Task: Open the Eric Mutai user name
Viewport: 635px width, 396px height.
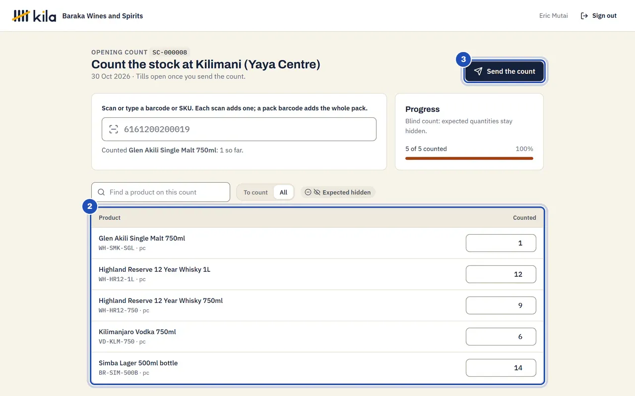Action: pyautogui.click(x=553, y=16)
